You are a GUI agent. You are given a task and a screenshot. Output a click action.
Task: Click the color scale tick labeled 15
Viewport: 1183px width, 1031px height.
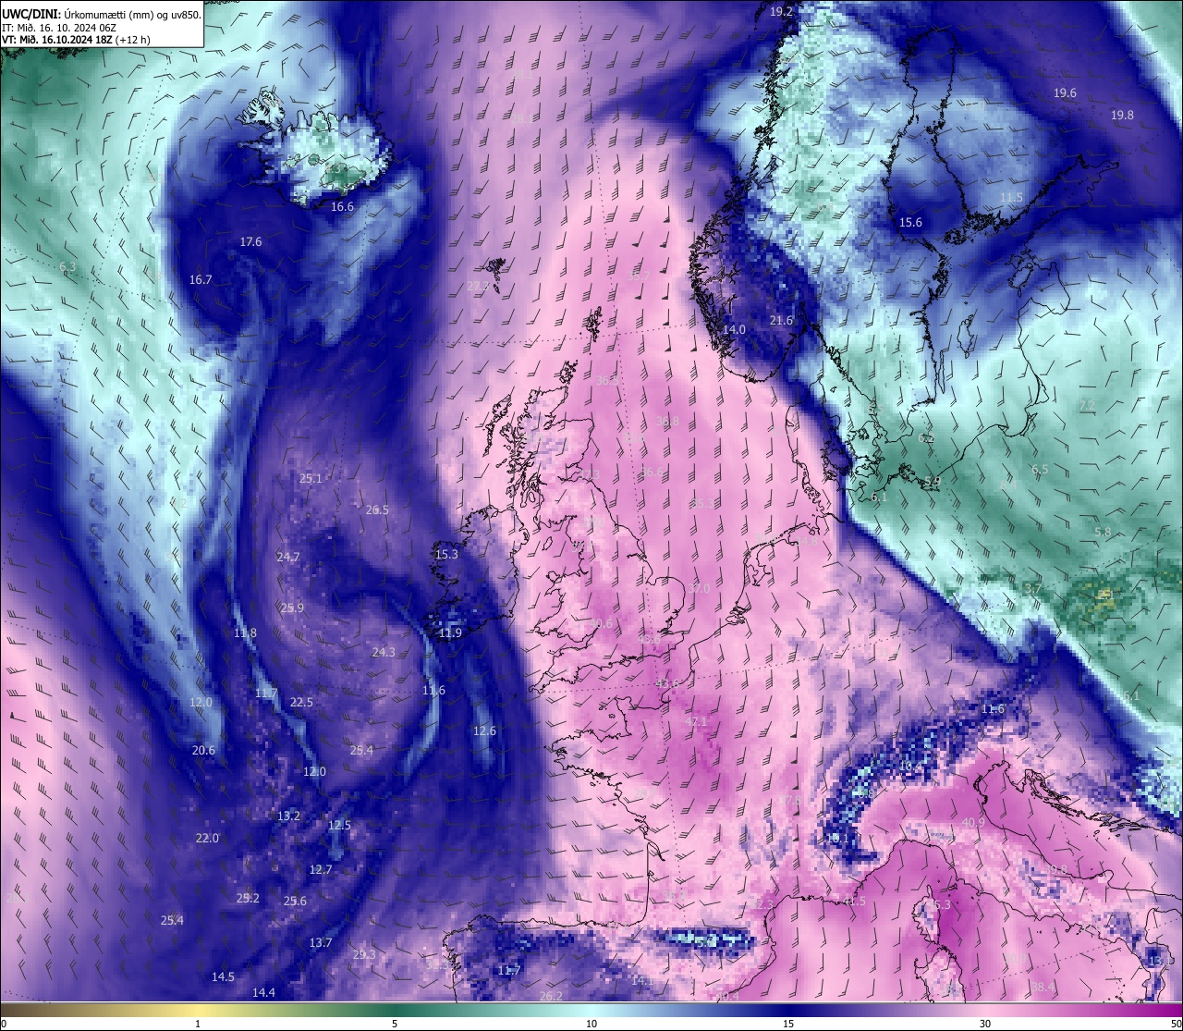pos(787,1025)
